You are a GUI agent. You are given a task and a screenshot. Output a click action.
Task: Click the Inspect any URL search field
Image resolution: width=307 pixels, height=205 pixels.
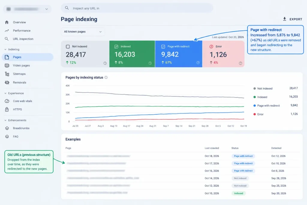click(137, 8)
